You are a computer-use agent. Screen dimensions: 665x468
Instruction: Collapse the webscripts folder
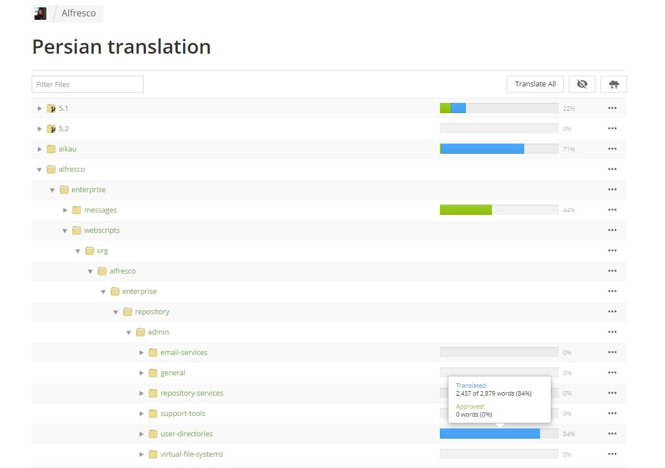pyautogui.click(x=65, y=231)
